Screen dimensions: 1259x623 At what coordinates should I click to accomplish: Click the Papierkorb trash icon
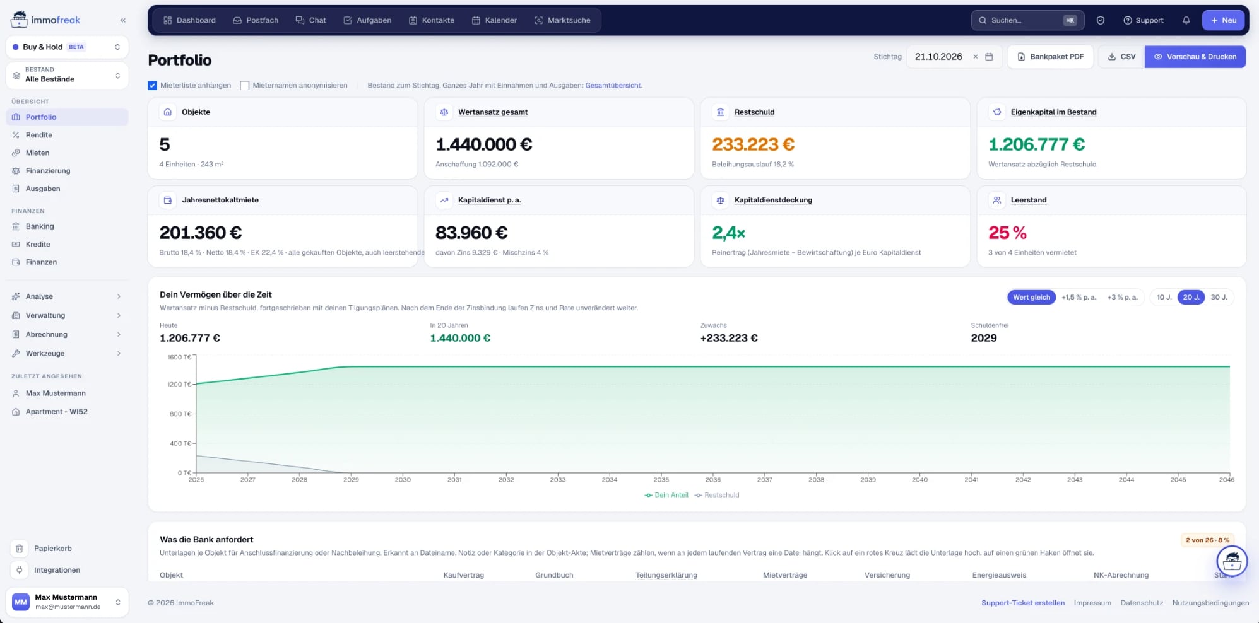click(x=20, y=549)
